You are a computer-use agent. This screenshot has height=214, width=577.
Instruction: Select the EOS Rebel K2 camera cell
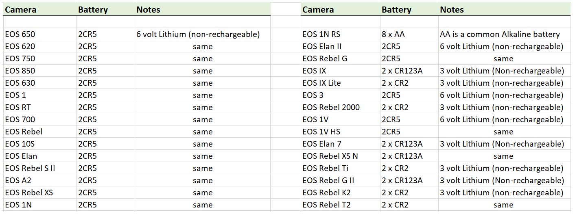326,193
